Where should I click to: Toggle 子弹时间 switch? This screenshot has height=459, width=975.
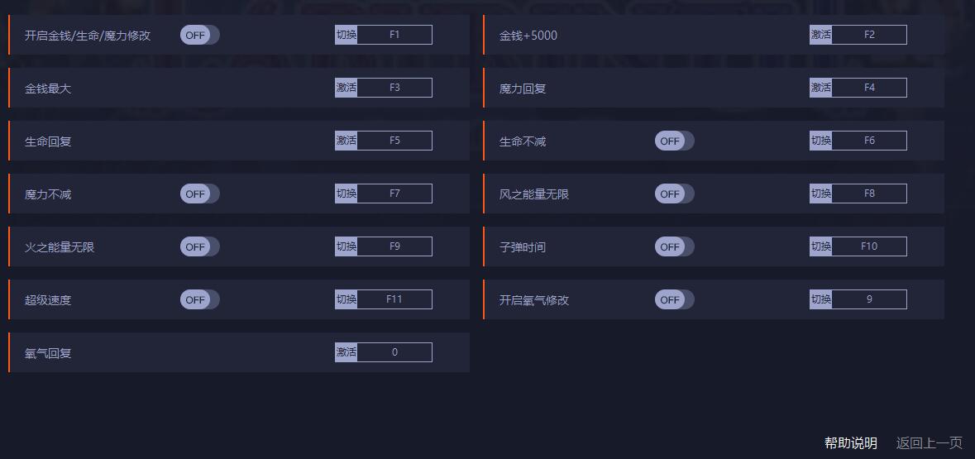[x=674, y=246]
